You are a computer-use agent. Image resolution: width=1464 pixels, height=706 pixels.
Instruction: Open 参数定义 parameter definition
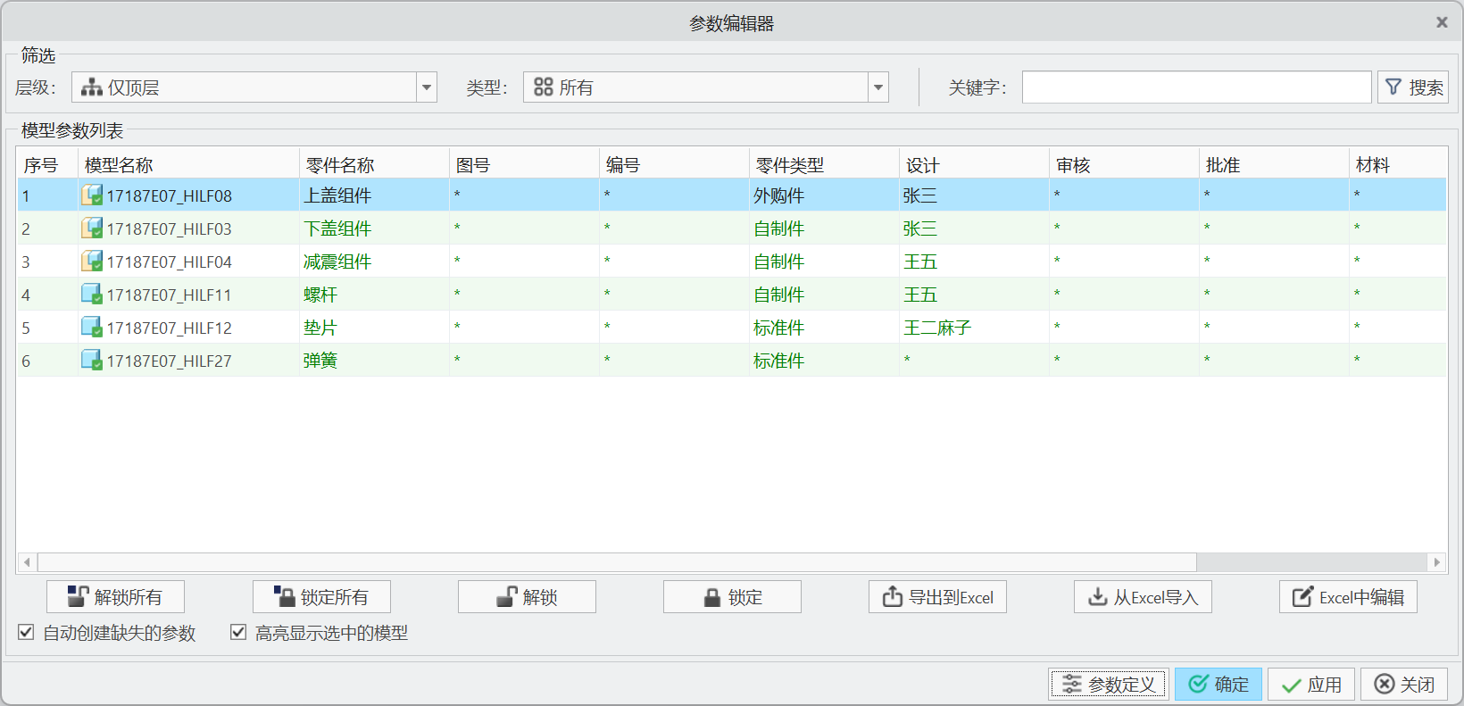(x=1108, y=685)
